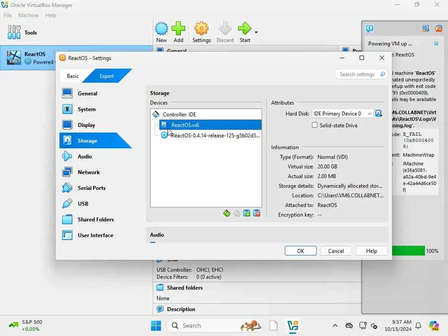The width and height of the screenshot is (448, 336).
Task: Select the ReactOS.vdi disk entry
Action: (210, 125)
